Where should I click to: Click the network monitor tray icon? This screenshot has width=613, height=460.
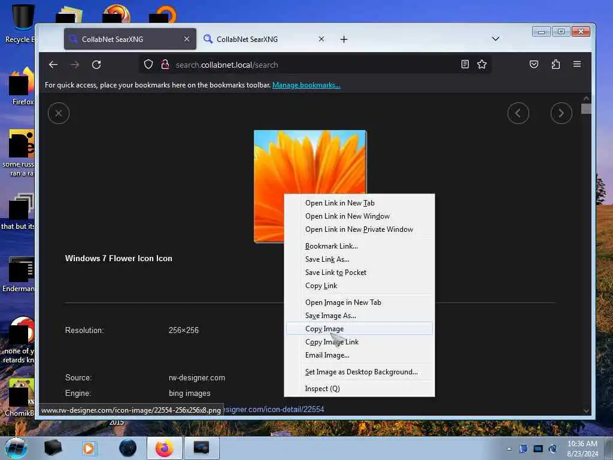point(538,449)
